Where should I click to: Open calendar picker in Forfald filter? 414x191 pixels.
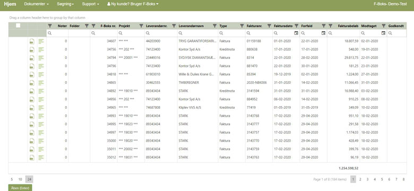pos(323,33)
